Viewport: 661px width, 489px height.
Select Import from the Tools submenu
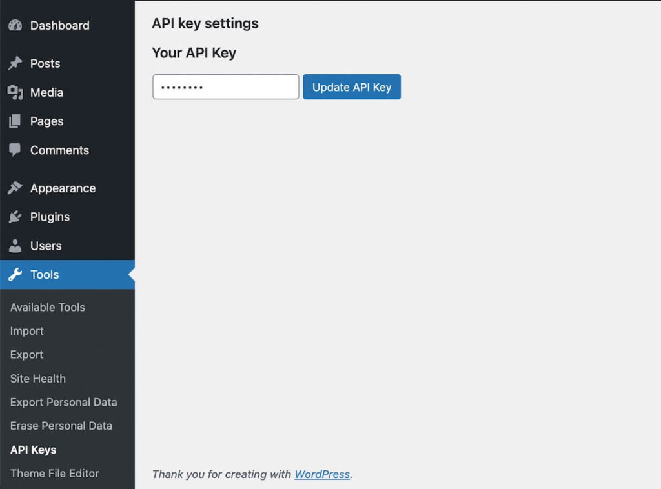[x=26, y=331]
